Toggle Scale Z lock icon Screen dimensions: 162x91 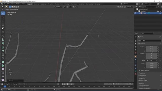[x=158, y=67]
